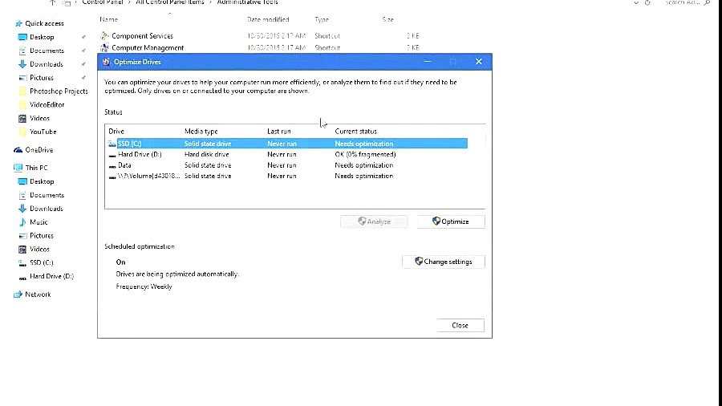Open Change settings for scheduled optimization
Image resolution: width=722 pixels, height=406 pixels.
tap(444, 262)
